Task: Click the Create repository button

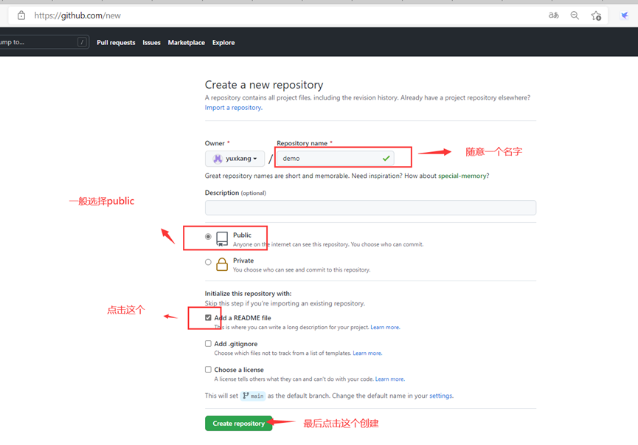Action: pyautogui.click(x=238, y=424)
